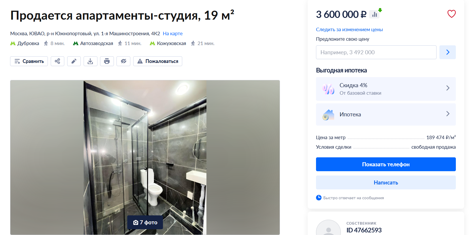Click the owner profile avatar
Screen dimensions: 472x235
(x=328, y=228)
